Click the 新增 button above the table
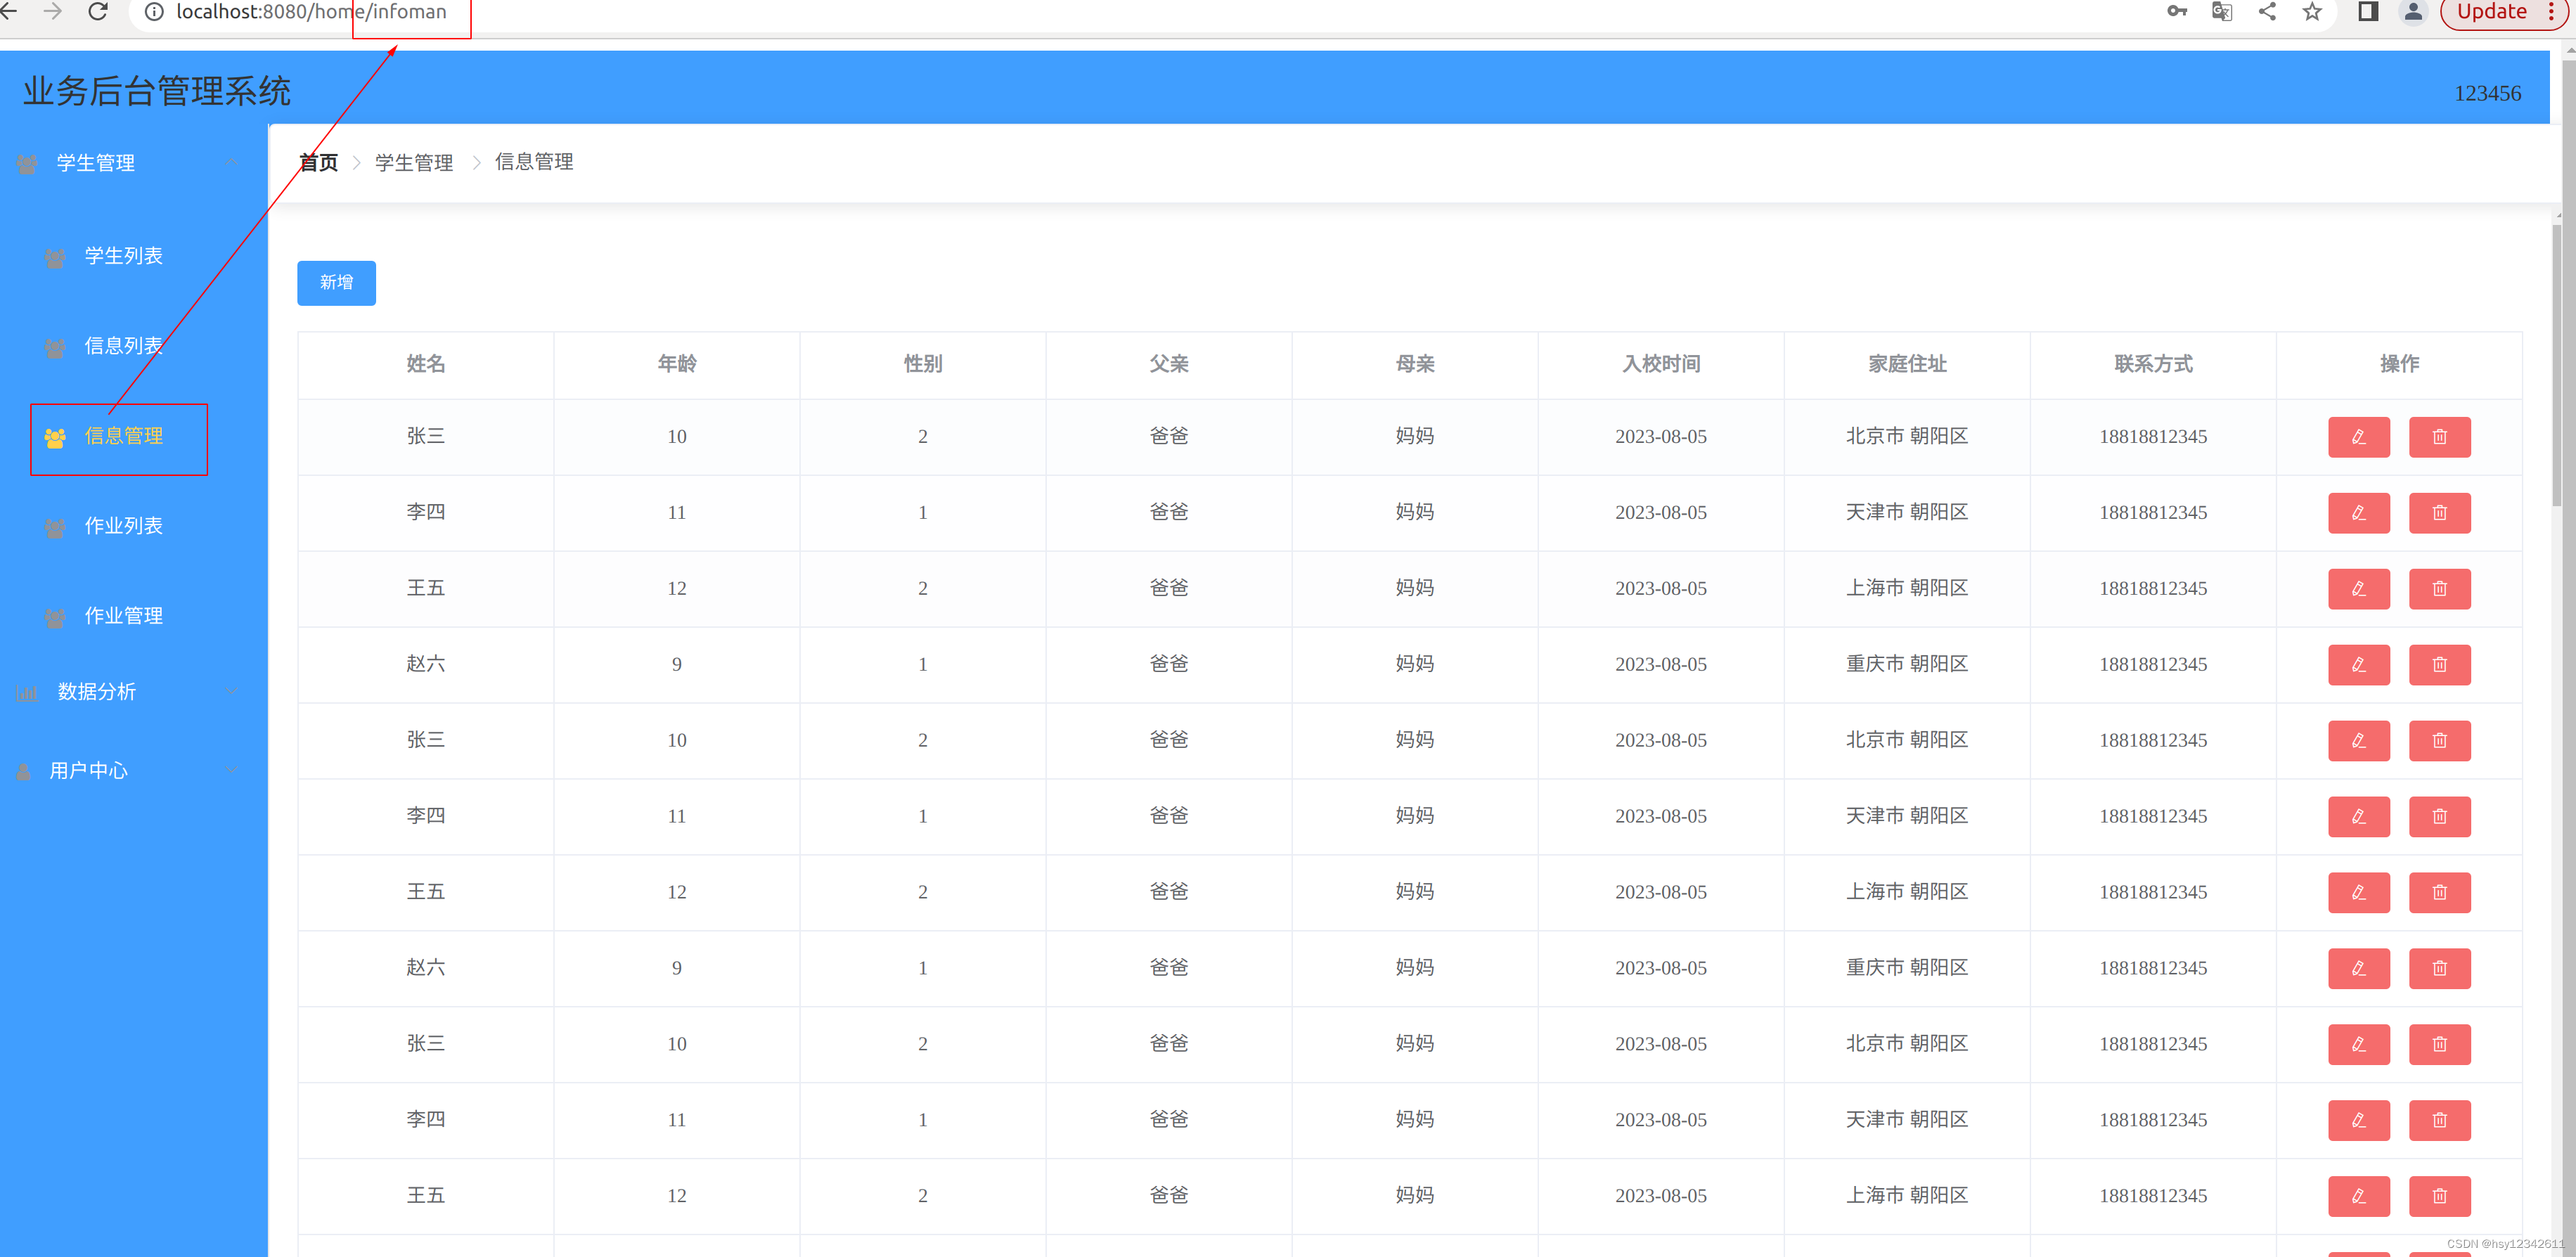2576x1257 pixels. (336, 283)
